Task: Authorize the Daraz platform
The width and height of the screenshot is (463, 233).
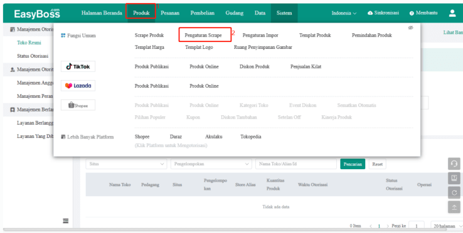Action: (176, 137)
